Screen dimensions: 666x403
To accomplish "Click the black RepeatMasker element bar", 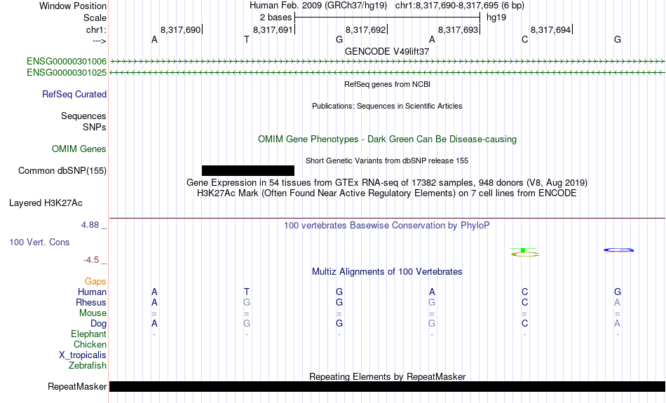I will pos(387,386).
